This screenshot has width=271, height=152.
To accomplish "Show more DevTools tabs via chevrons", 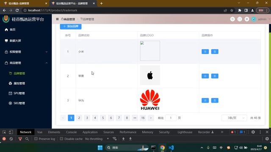I will 222,132.
